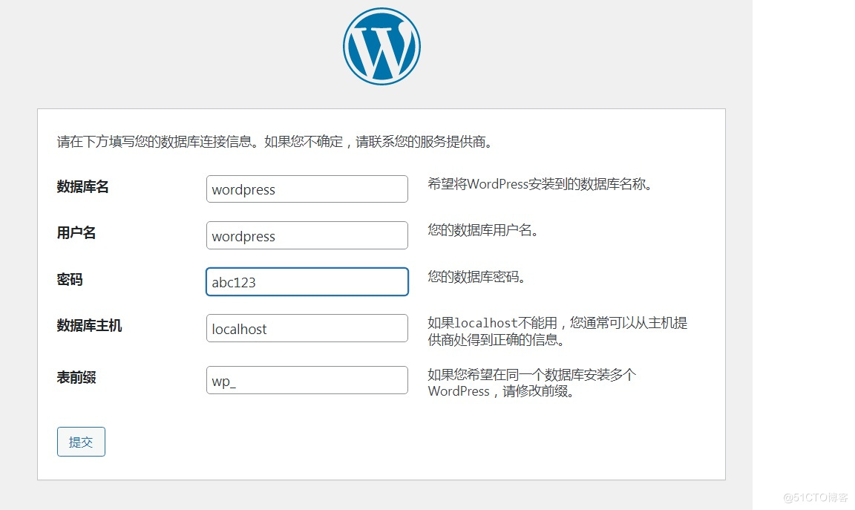The width and height of the screenshot is (855, 510).
Task: Select the password field containing abc123
Action: tap(307, 281)
